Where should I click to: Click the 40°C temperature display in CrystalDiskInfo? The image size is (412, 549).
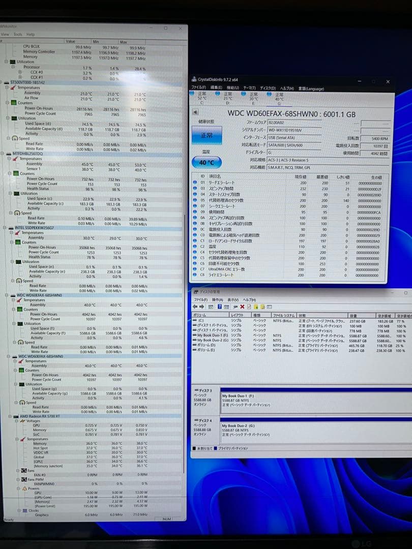(207, 162)
